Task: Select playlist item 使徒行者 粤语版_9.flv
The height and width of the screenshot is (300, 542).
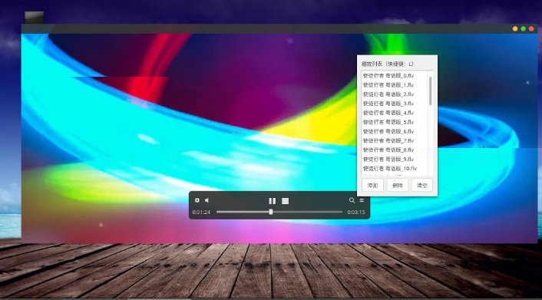Action: tap(395, 159)
